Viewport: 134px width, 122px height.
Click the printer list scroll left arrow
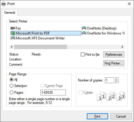point(12,47)
